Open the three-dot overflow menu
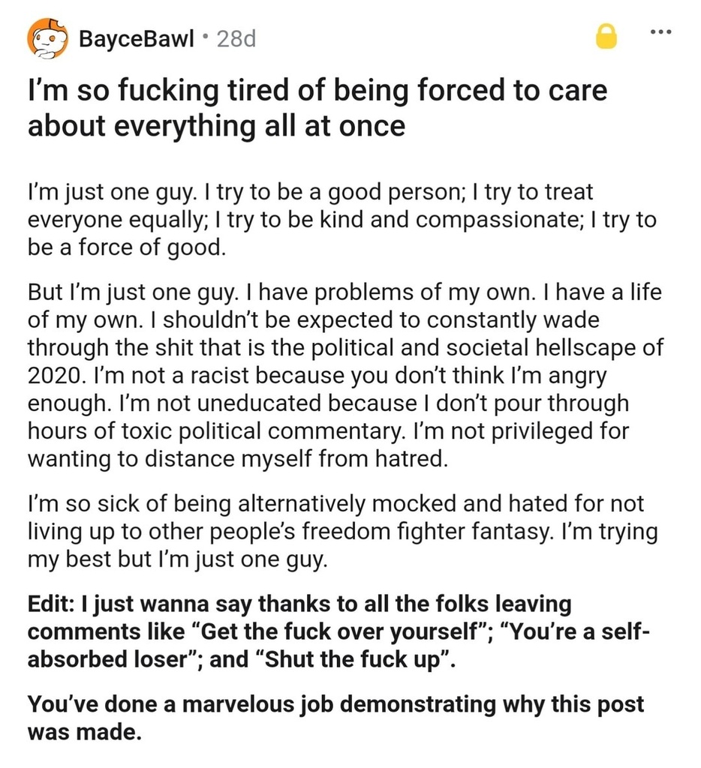 [x=660, y=32]
